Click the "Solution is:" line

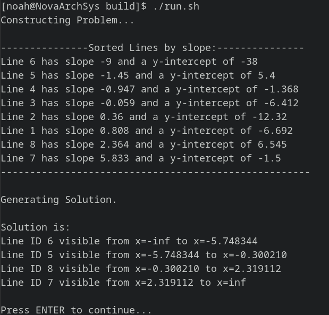coord(35,227)
